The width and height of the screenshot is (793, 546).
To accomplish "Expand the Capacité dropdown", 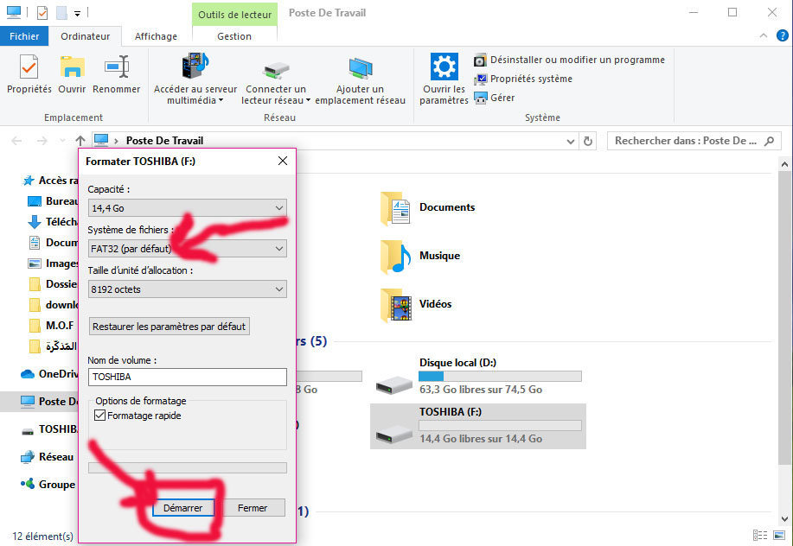I will pos(188,207).
